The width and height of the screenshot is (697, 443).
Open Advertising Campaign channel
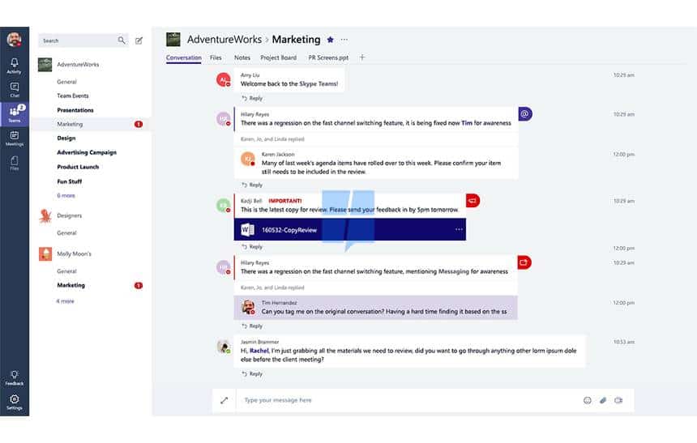pyautogui.click(x=87, y=152)
